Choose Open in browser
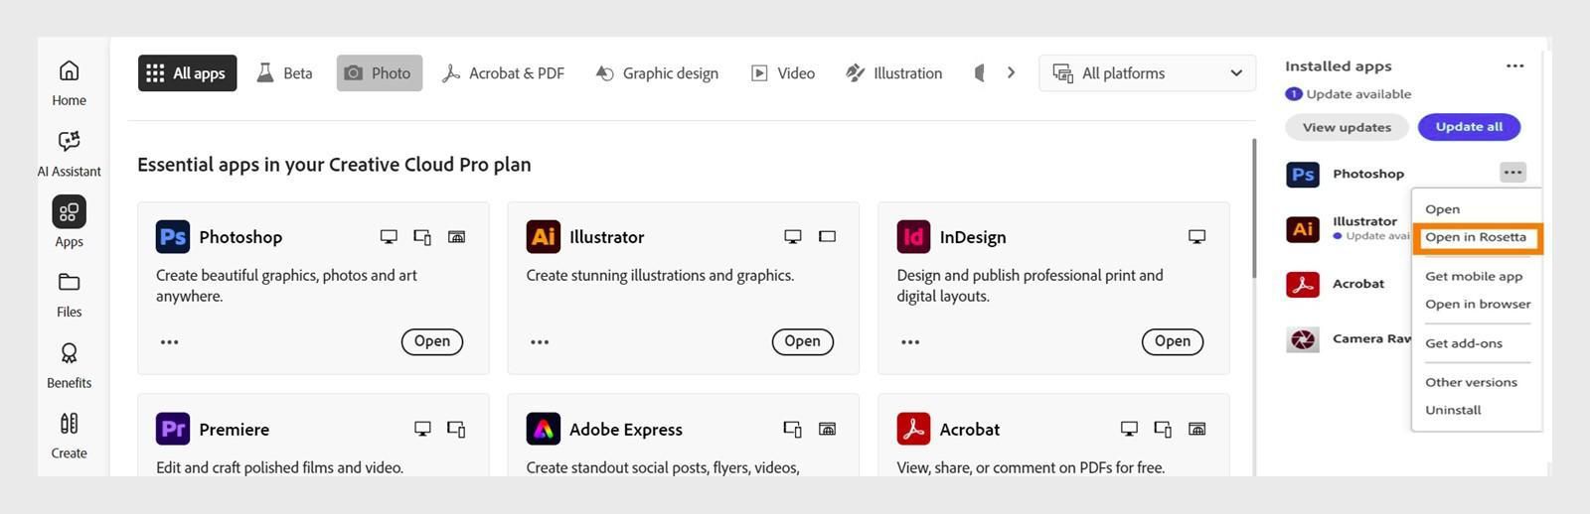This screenshot has width=1590, height=514. (1477, 305)
